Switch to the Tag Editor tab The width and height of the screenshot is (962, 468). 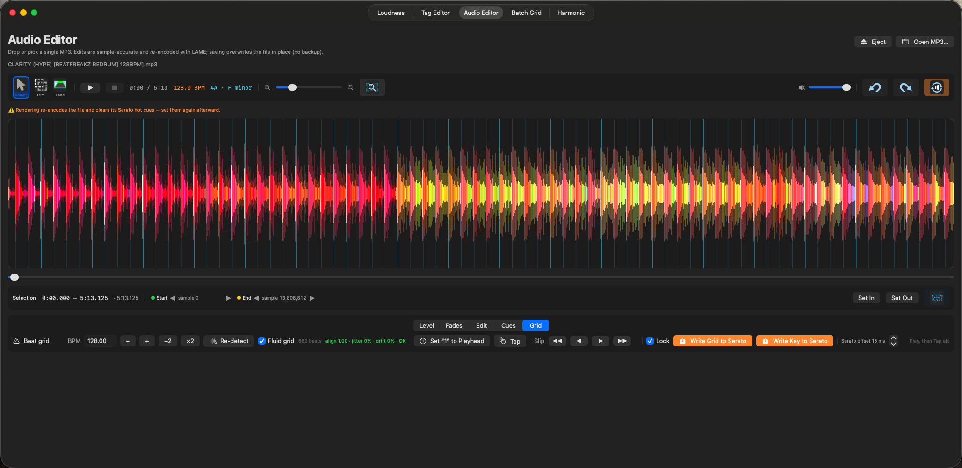[x=435, y=13]
